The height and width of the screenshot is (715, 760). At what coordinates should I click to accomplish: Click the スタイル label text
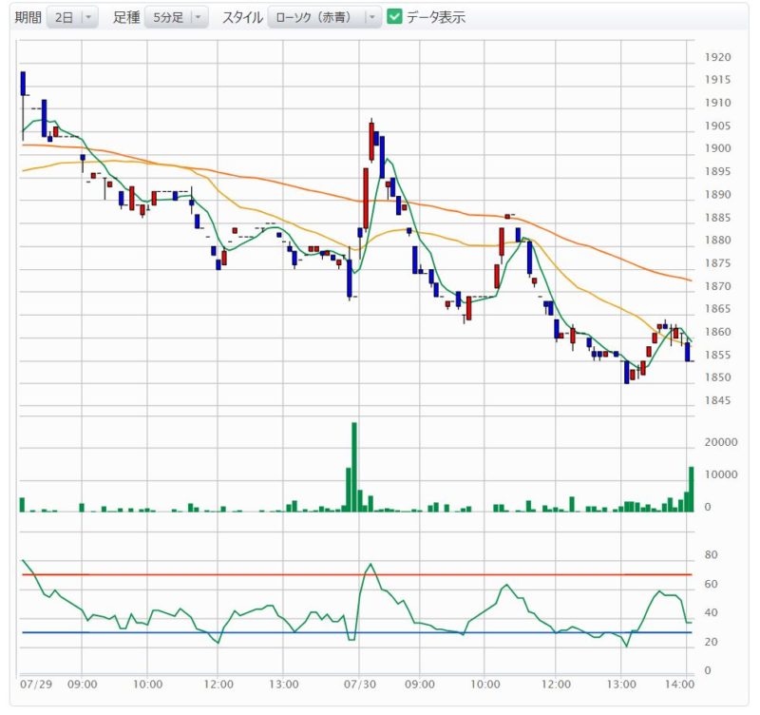(x=242, y=17)
